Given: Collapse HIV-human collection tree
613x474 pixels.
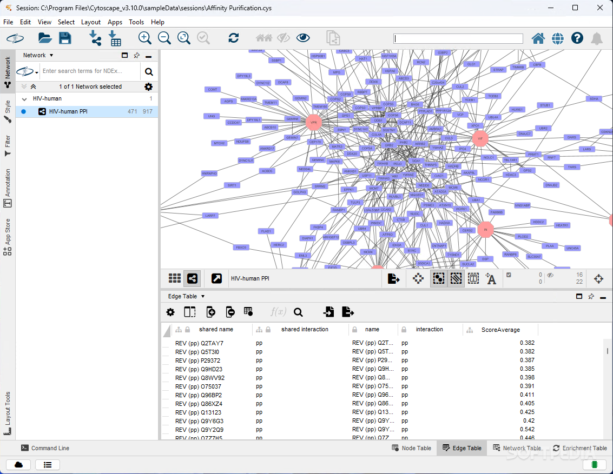Looking at the screenshot, I should [x=24, y=99].
